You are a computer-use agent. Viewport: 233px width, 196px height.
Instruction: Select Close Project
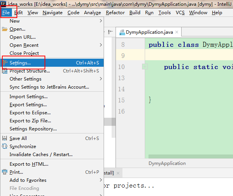52,53
